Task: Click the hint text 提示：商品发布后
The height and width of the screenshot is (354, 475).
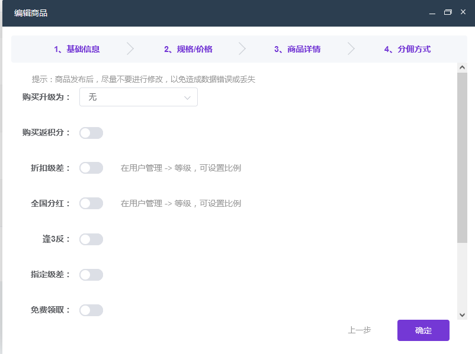Action: tap(143, 79)
